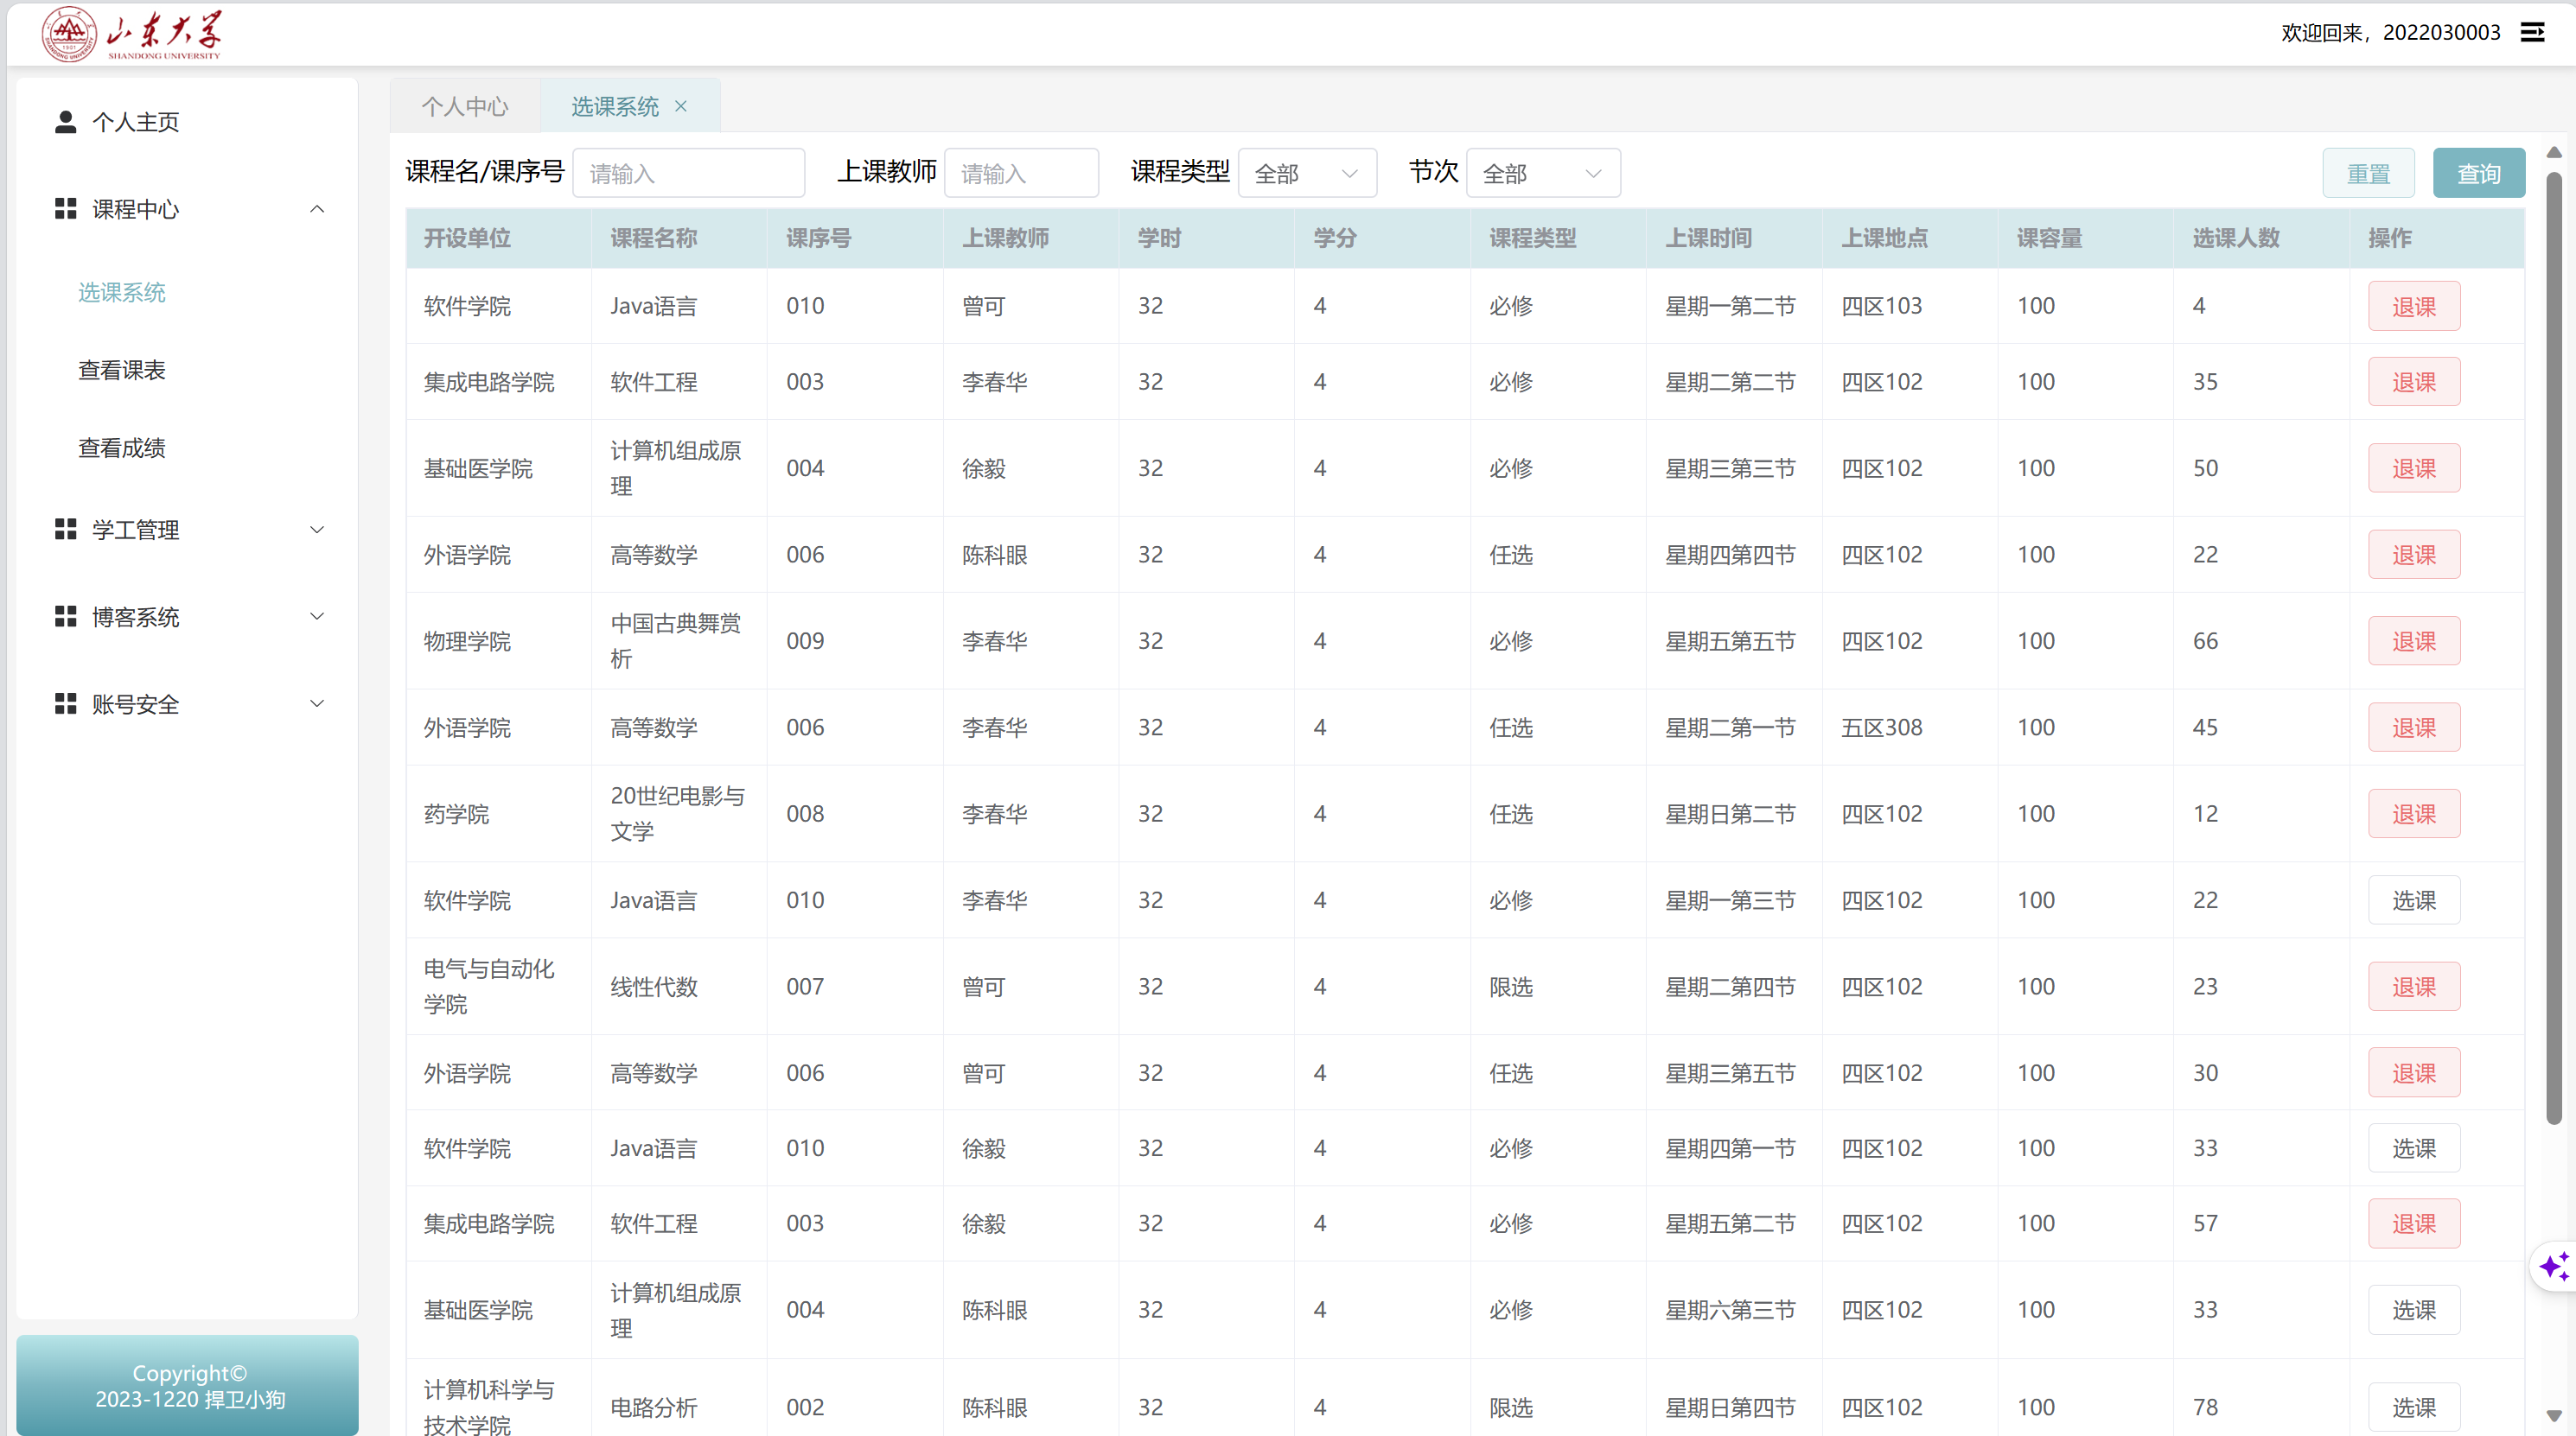Expand the 账号安全 menu chevron
The height and width of the screenshot is (1436, 2576).
[x=317, y=703]
